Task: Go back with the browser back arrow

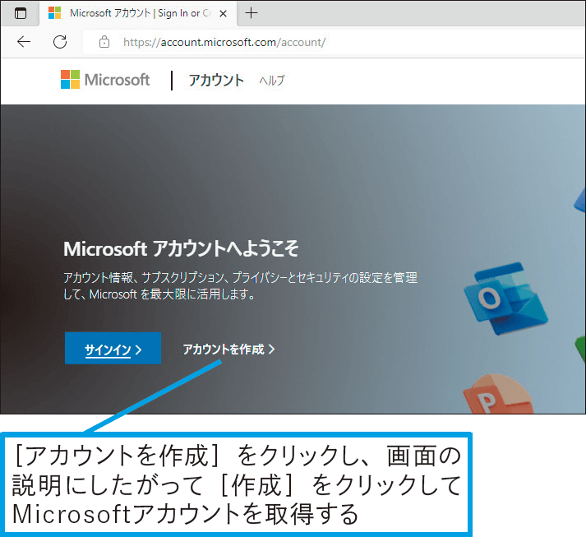Action: [24, 42]
